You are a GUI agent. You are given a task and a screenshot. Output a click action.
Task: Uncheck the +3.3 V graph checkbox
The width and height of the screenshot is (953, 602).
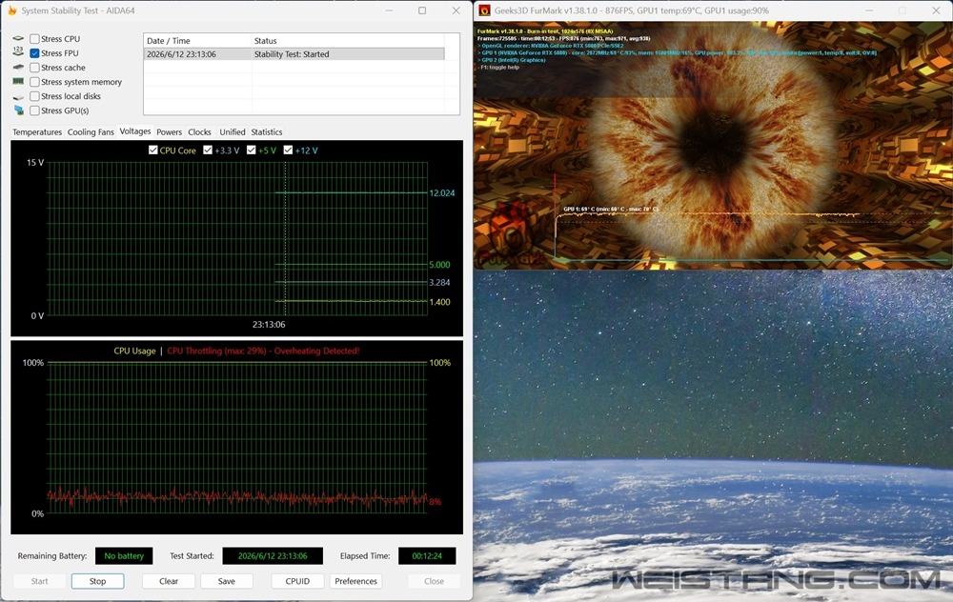(208, 150)
